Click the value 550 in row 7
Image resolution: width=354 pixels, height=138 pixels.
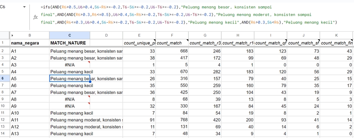click(x=172, y=86)
